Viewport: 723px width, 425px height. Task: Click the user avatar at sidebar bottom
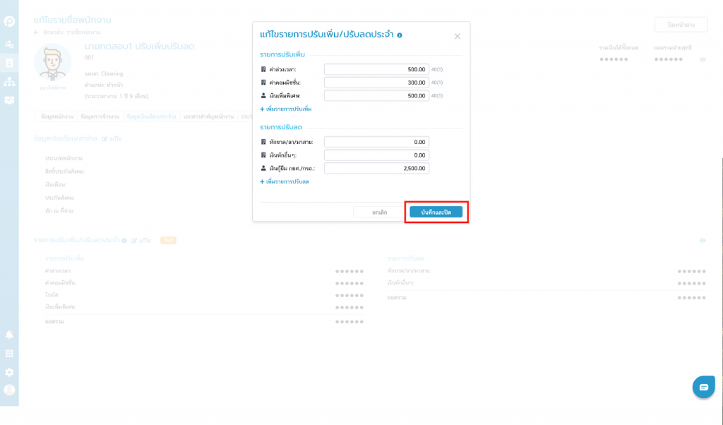pos(9,390)
